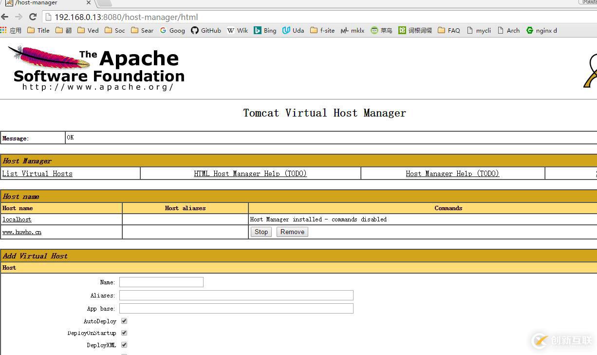Open the www.huwho.cn host link
Image resolution: width=597 pixels, height=355 pixels.
[x=22, y=232]
